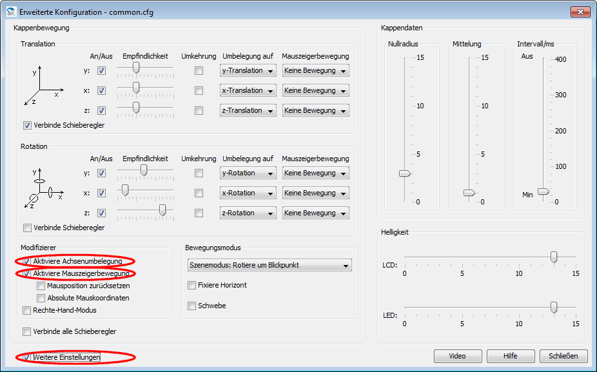This screenshot has width=597, height=372.
Task: Click the Nullradius slider handle
Action: click(x=404, y=173)
